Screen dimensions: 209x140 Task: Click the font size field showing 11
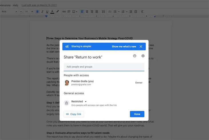26,12
